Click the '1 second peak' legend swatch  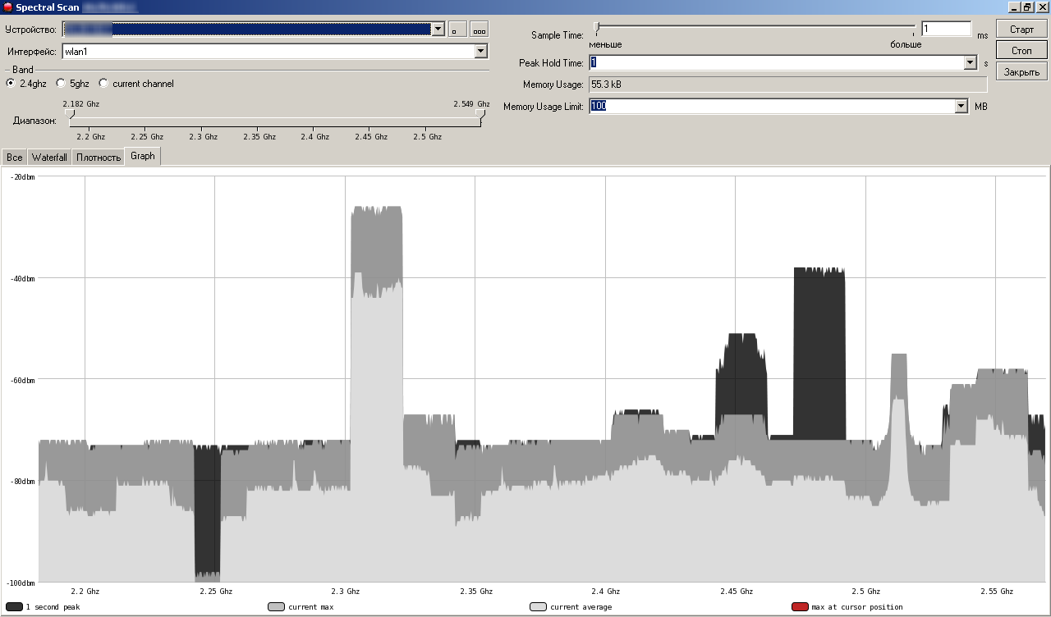(15, 607)
